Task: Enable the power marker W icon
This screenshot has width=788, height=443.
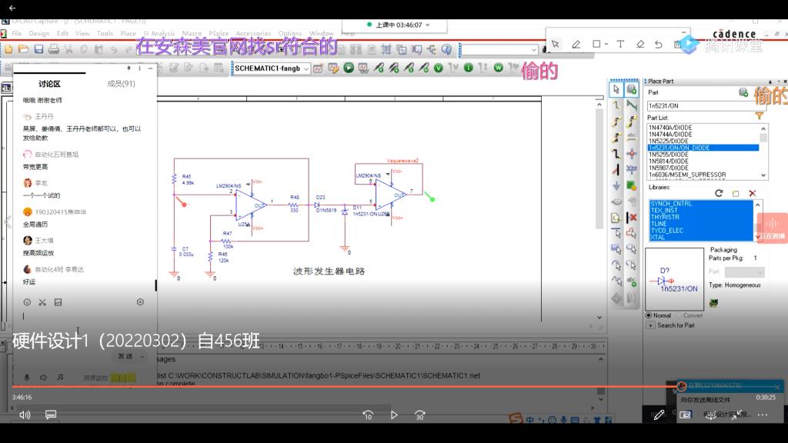Action: pyautogui.click(x=499, y=68)
